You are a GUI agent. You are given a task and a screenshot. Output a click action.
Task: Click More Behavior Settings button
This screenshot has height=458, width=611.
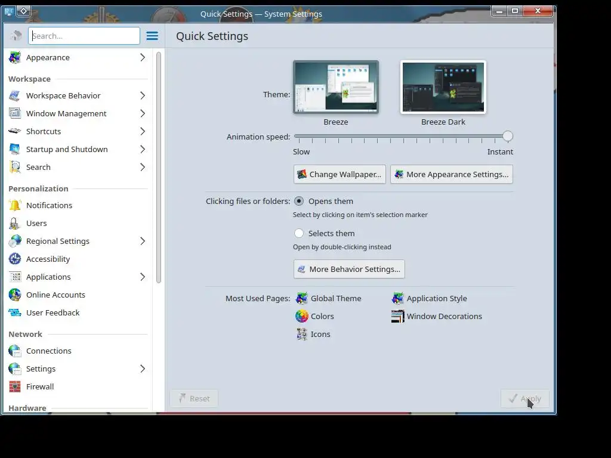pyautogui.click(x=349, y=269)
